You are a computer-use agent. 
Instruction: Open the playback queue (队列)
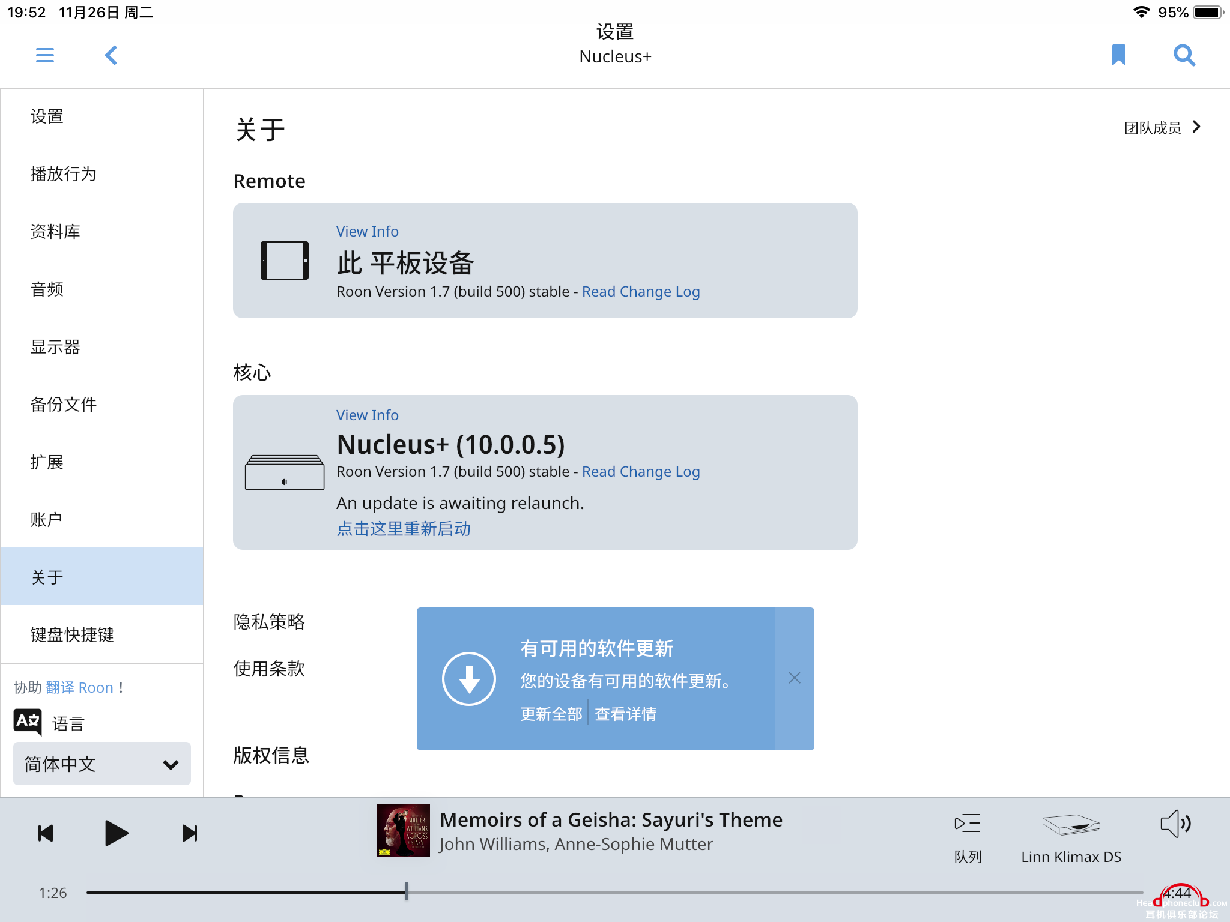[x=968, y=838]
